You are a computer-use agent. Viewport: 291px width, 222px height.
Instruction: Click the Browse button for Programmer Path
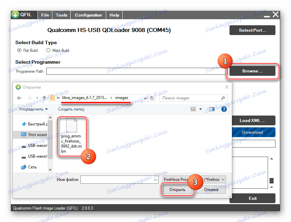[x=253, y=71]
